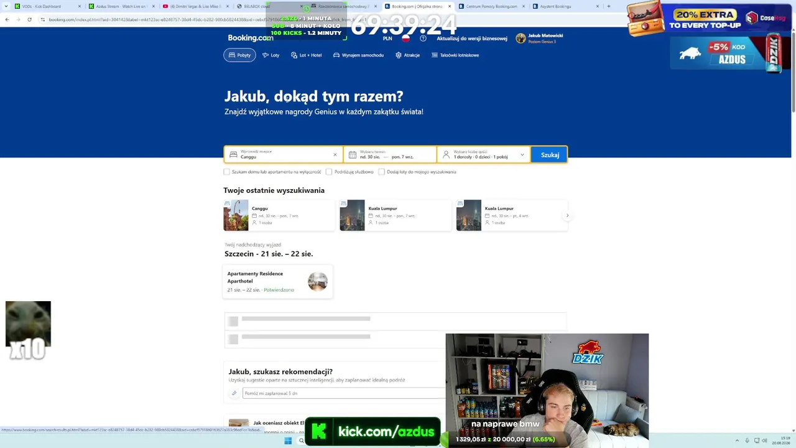Click the 'Pomóż mi zaplanować' AI input field

pyautogui.click(x=343, y=393)
